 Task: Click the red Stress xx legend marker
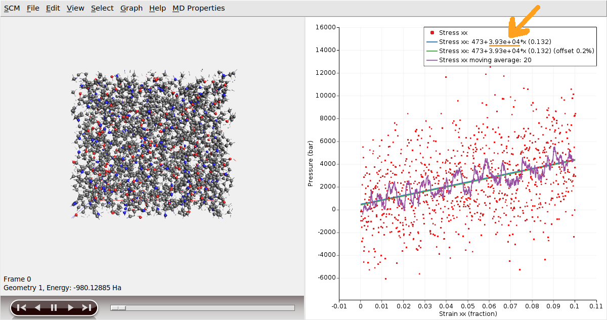coord(431,33)
